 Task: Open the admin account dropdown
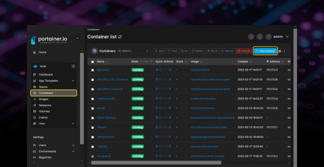pos(287,37)
